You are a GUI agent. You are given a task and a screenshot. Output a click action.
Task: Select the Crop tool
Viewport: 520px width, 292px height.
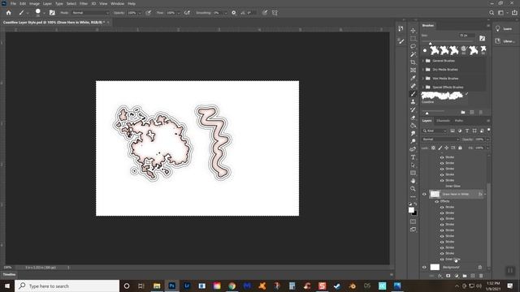pyautogui.click(x=413, y=62)
